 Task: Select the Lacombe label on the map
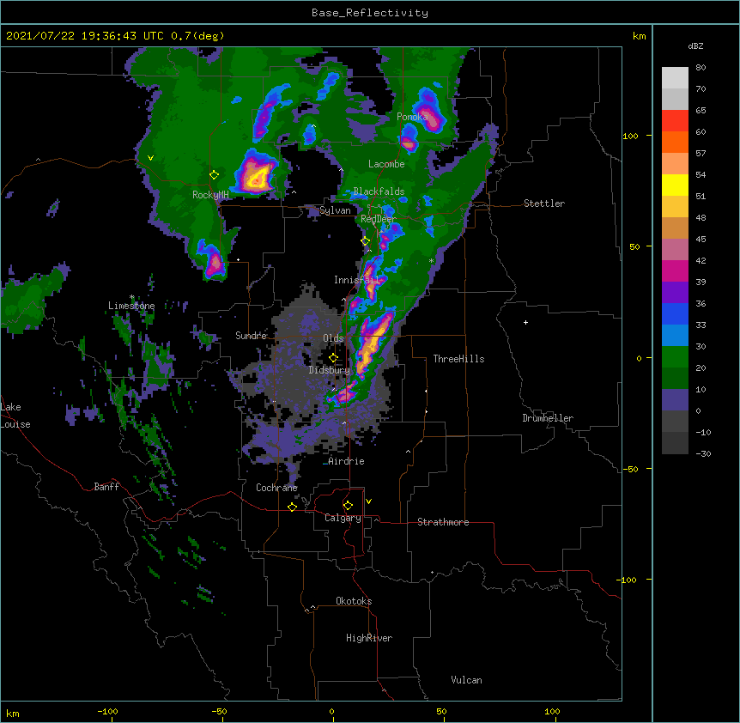coord(386,164)
